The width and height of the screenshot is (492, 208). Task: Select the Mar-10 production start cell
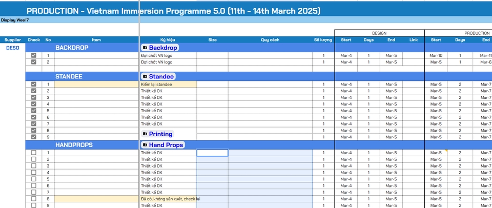(436, 55)
